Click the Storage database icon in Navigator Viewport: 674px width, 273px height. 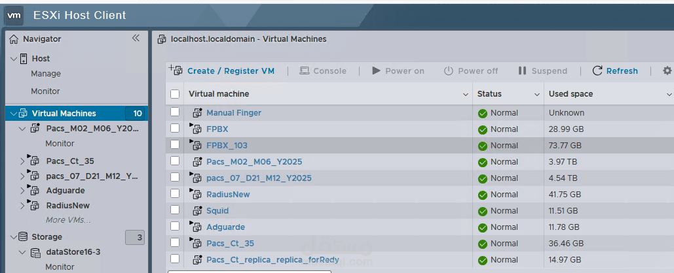click(x=23, y=236)
